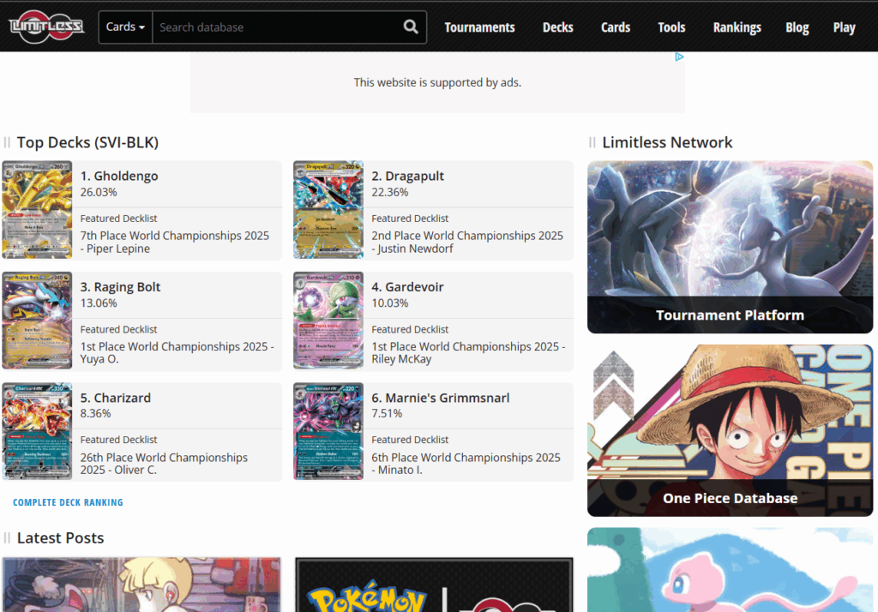The width and height of the screenshot is (878, 612).
Task: Open the Dragapult card thumbnail
Action: click(328, 209)
